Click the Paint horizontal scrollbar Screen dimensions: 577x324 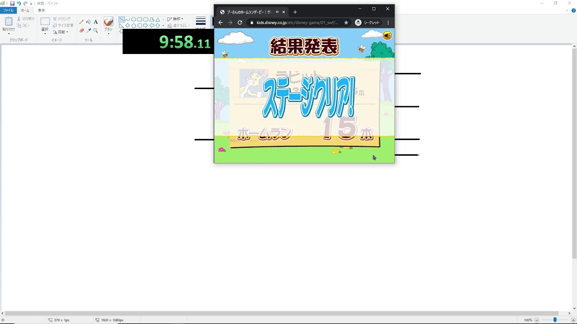tap(281, 313)
